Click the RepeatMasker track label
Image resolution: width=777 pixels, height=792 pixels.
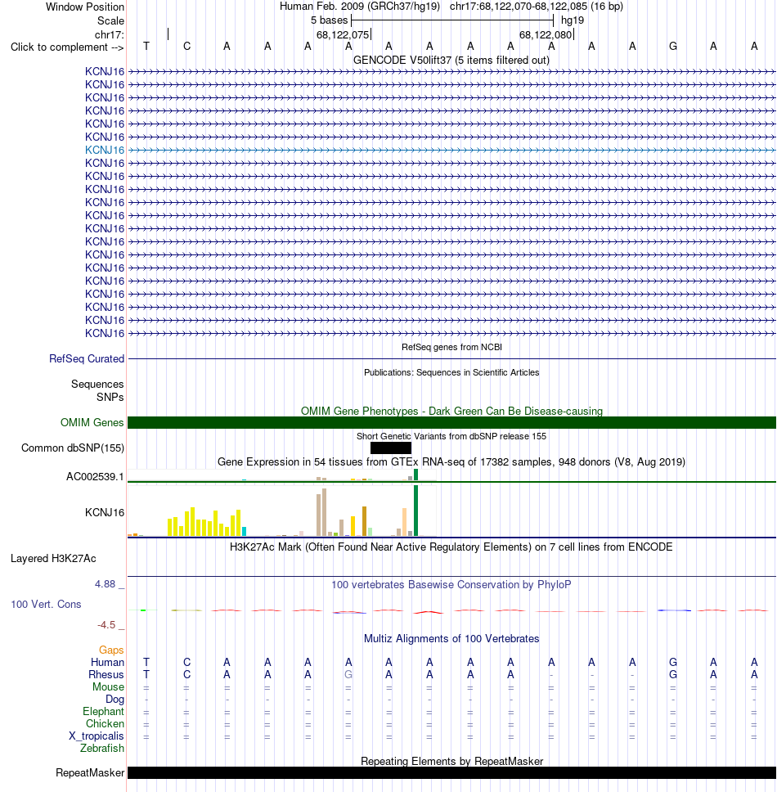[x=90, y=773]
